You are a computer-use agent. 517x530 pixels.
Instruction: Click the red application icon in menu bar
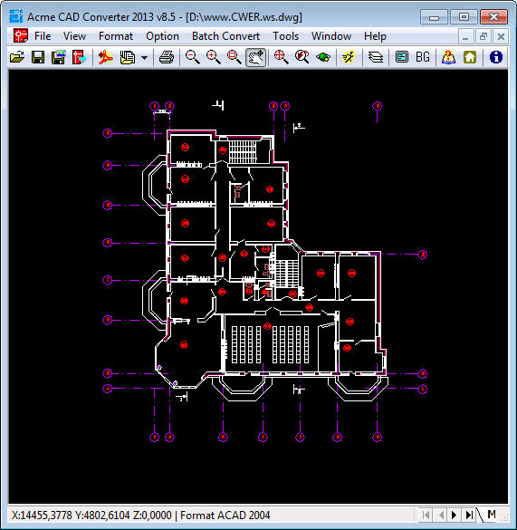coord(20,36)
